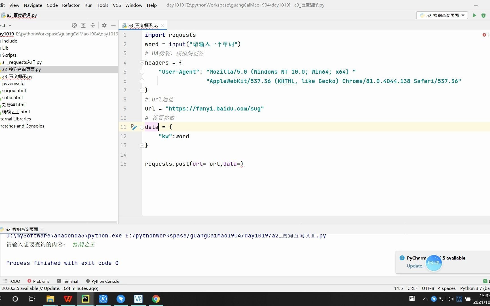Viewport: 490px width, 306px height.
Task: Open the Code menu
Action: coord(52,5)
